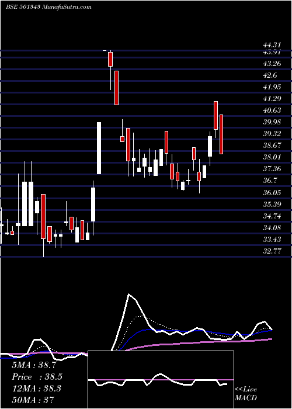The width and height of the screenshot is (292, 409).
Task: Click the 38.67 price axis label
Action: pyautogui.click(x=272, y=145)
